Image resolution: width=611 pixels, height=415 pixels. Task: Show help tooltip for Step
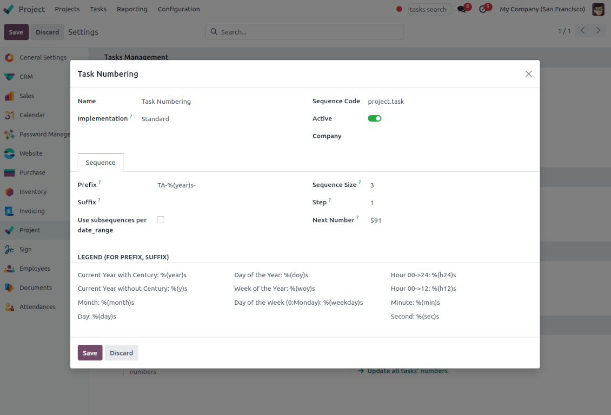pyautogui.click(x=330, y=200)
